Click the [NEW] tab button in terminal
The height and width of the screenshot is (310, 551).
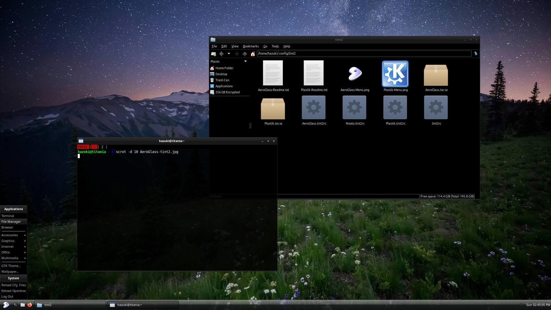click(83, 147)
